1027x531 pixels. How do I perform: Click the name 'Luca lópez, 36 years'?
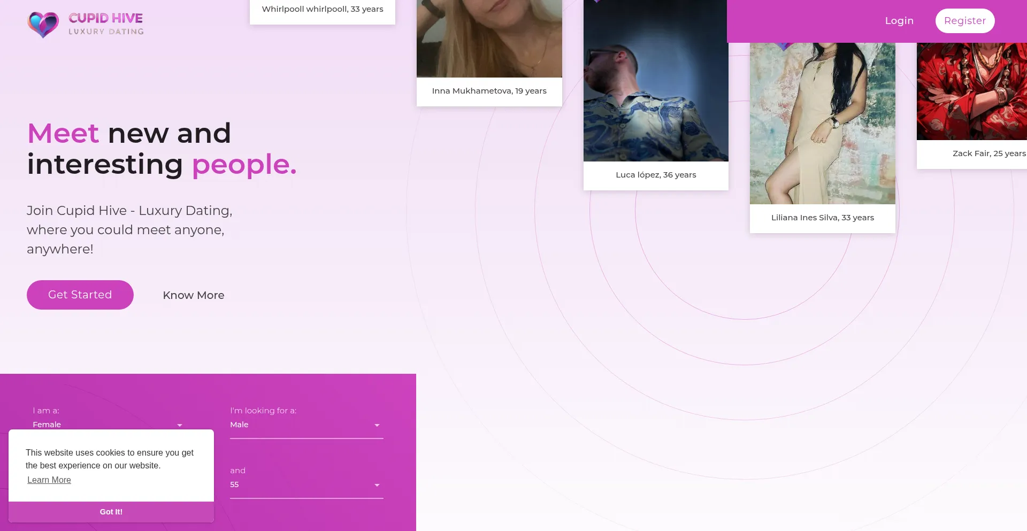point(656,175)
